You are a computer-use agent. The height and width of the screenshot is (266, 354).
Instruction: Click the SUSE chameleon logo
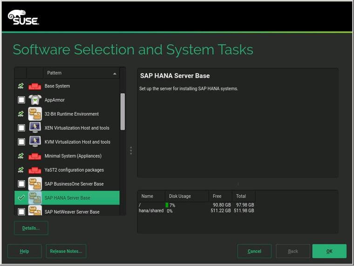[x=23, y=18]
